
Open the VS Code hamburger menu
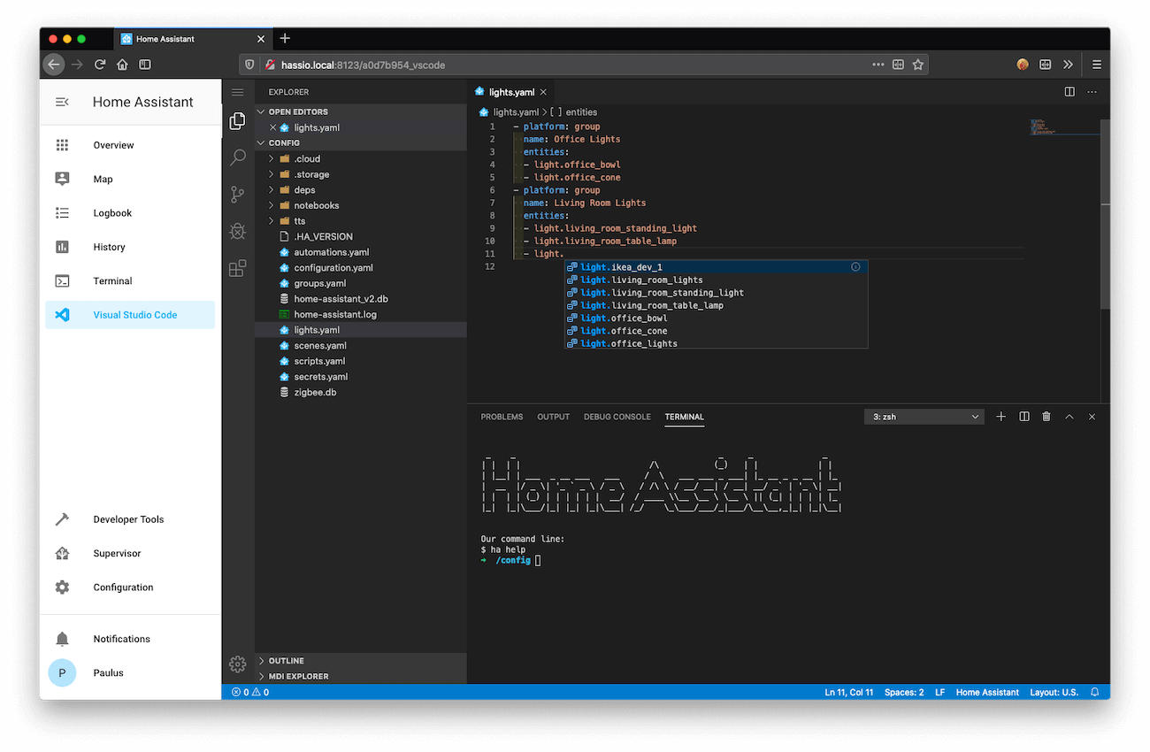coord(237,91)
